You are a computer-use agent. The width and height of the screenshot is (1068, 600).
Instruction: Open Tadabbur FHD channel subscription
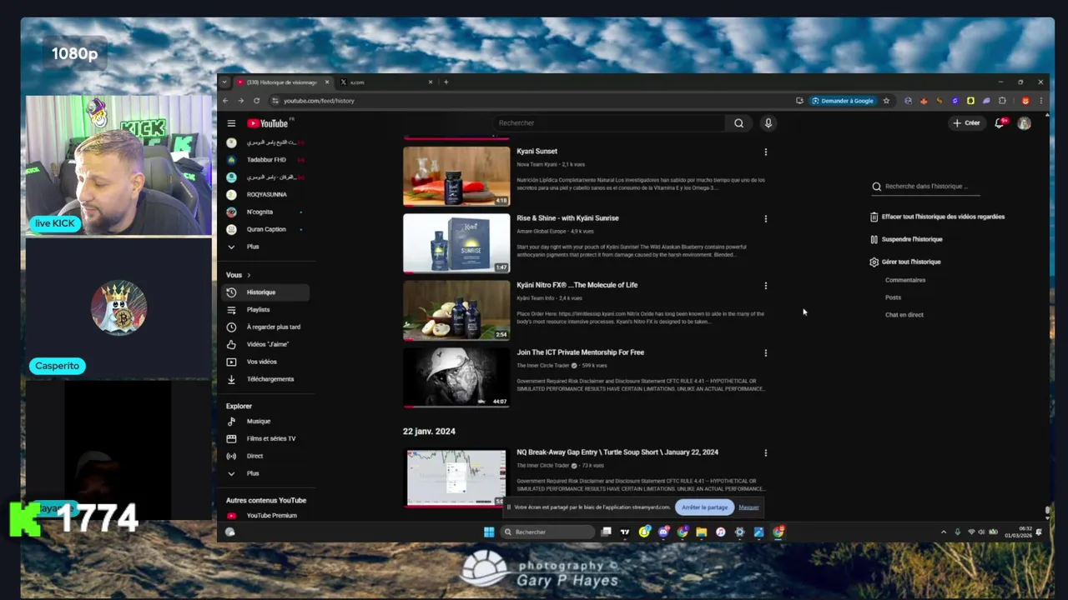[x=265, y=160]
